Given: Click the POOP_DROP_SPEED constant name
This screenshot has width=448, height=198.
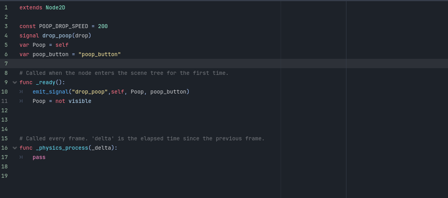Looking at the screenshot, I should tap(64, 27).
